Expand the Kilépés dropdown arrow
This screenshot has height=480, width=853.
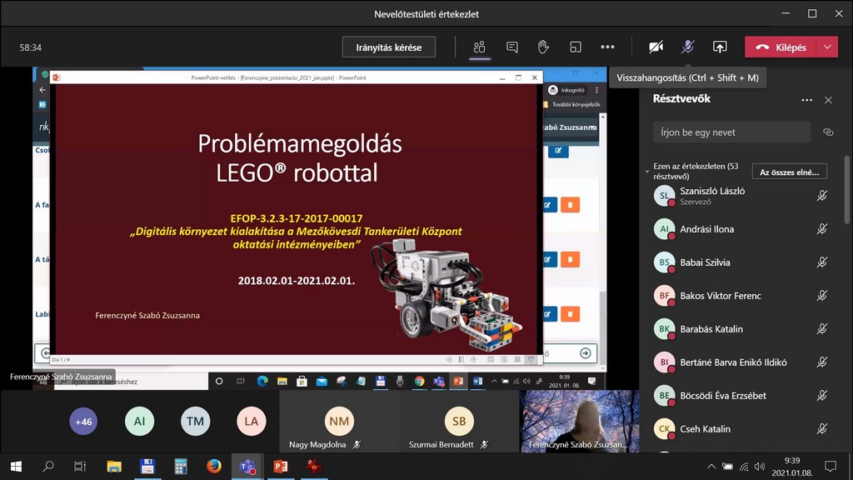click(x=827, y=47)
